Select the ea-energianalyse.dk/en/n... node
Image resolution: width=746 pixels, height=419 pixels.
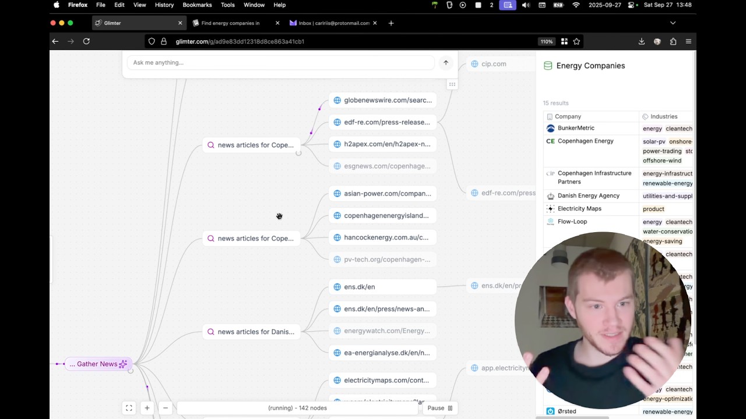(x=383, y=353)
